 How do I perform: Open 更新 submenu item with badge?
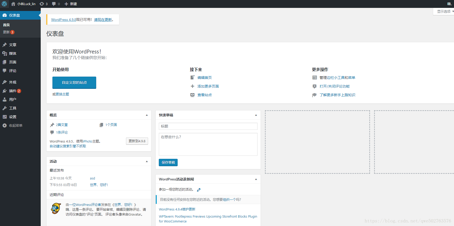click(x=9, y=32)
